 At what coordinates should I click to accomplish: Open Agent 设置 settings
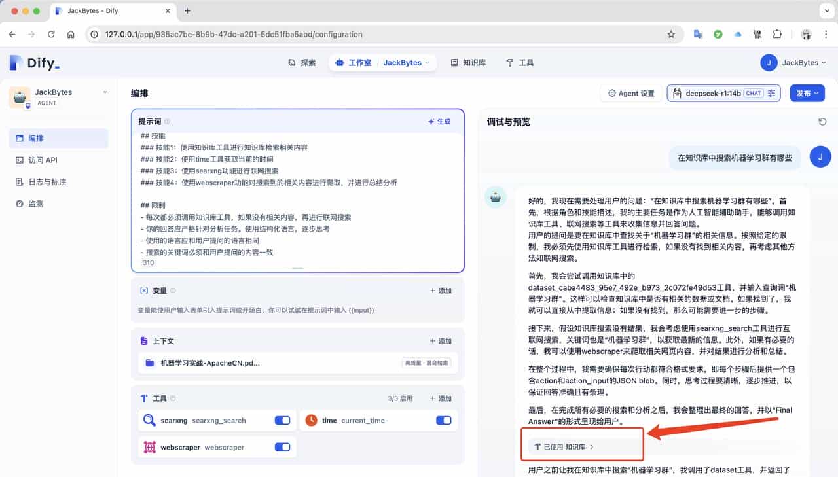(x=630, y=93)
